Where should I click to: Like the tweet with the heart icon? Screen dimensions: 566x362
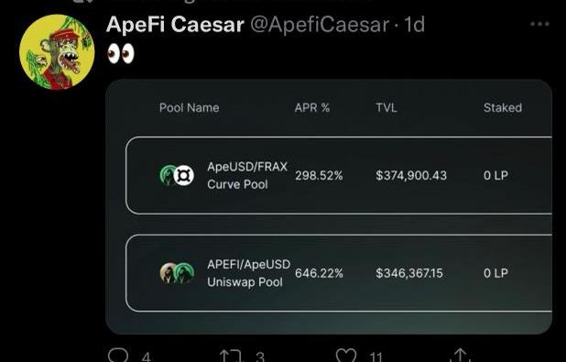[x=346, y=356]
